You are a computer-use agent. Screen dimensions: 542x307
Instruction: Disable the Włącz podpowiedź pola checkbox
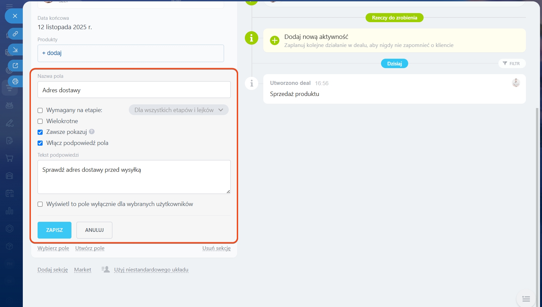tap(40, 143)
